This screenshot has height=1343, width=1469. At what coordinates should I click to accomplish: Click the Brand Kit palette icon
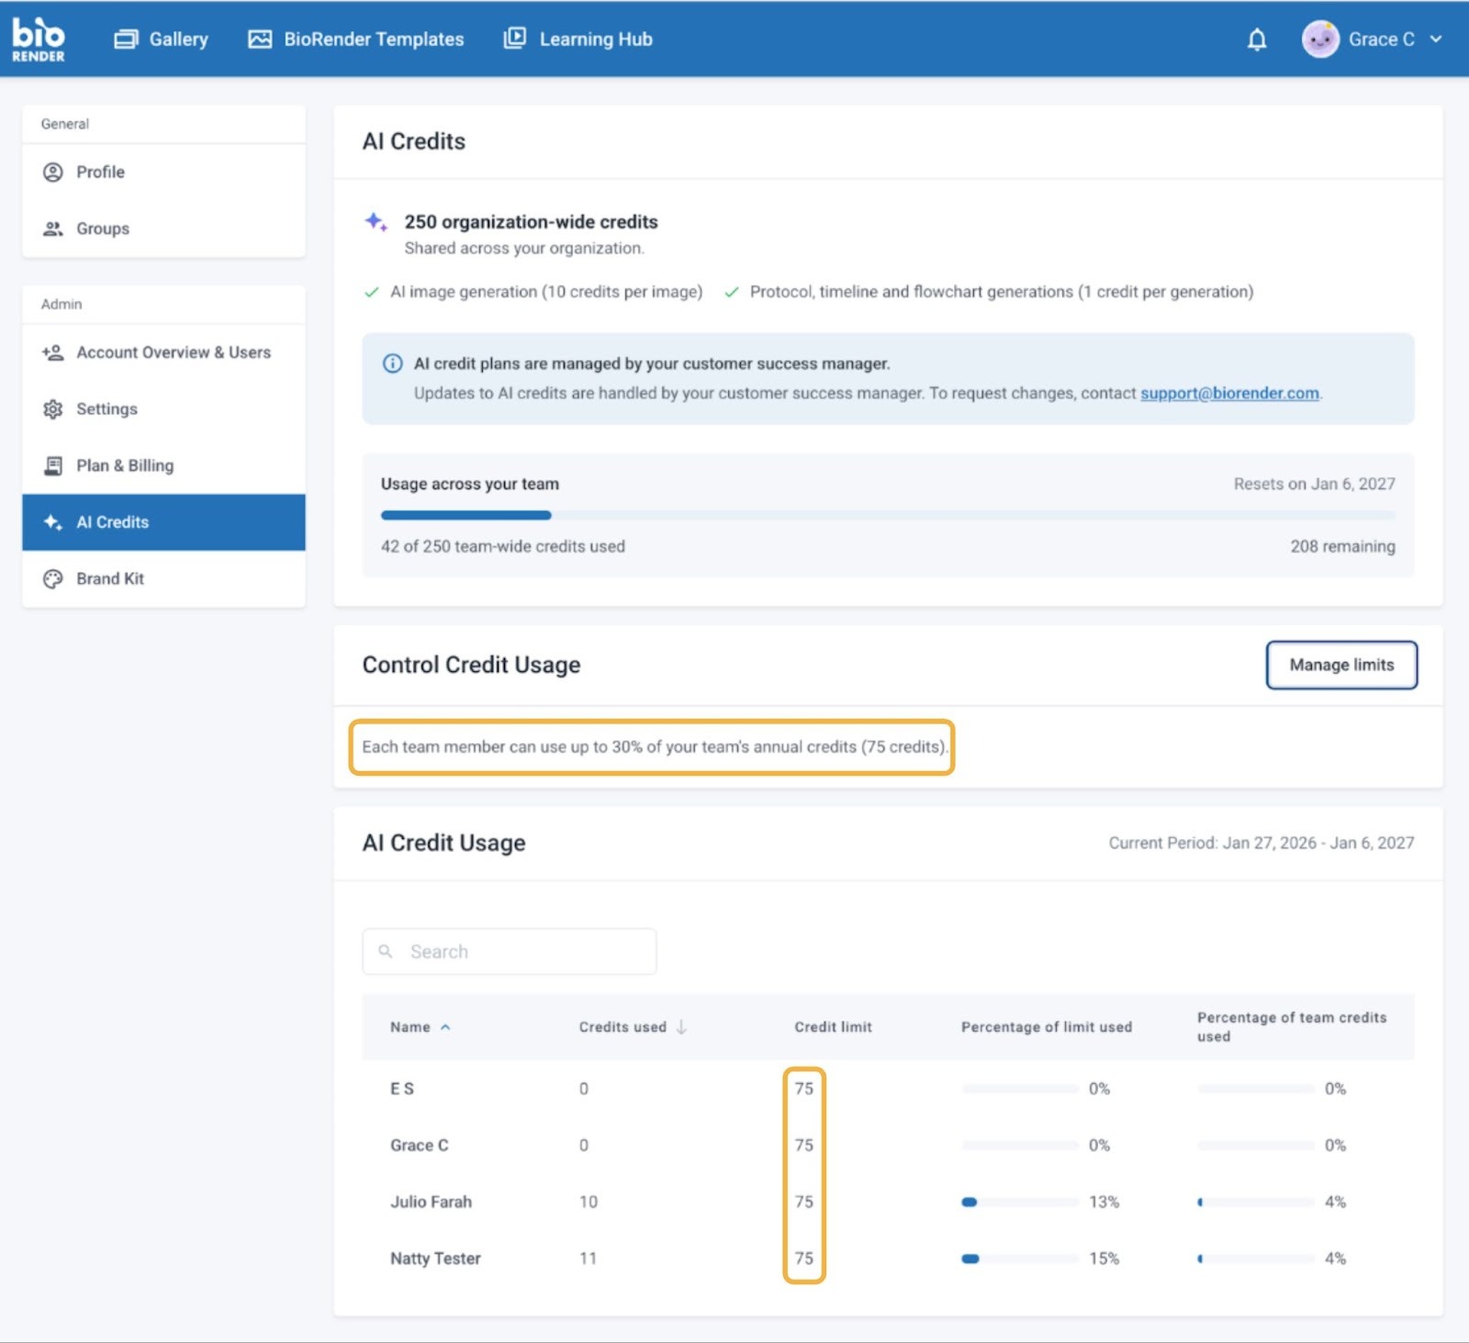(53, 578)
